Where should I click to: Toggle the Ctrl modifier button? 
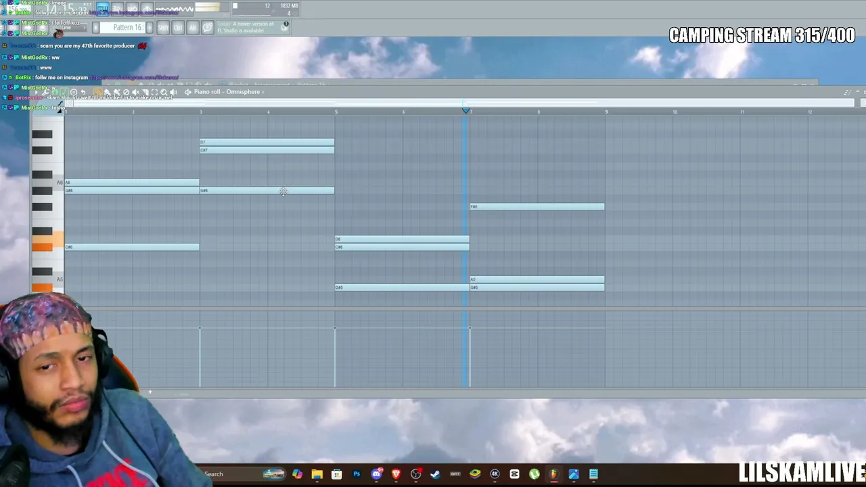[178, 28]
